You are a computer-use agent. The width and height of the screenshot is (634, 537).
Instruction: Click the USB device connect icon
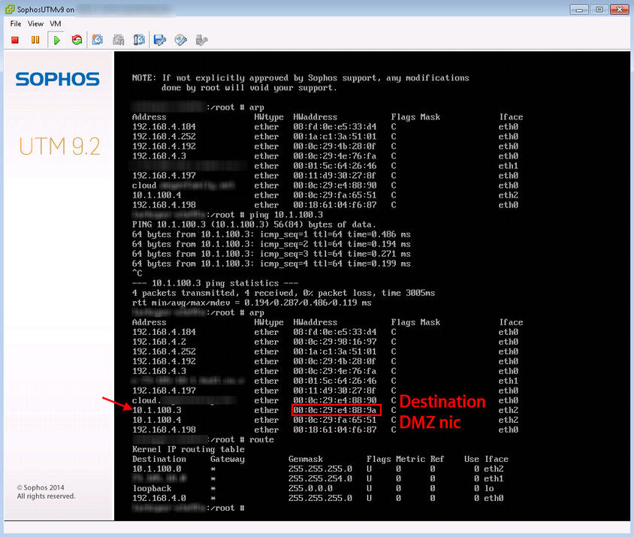pyautogui.click(x=201, y=40)
